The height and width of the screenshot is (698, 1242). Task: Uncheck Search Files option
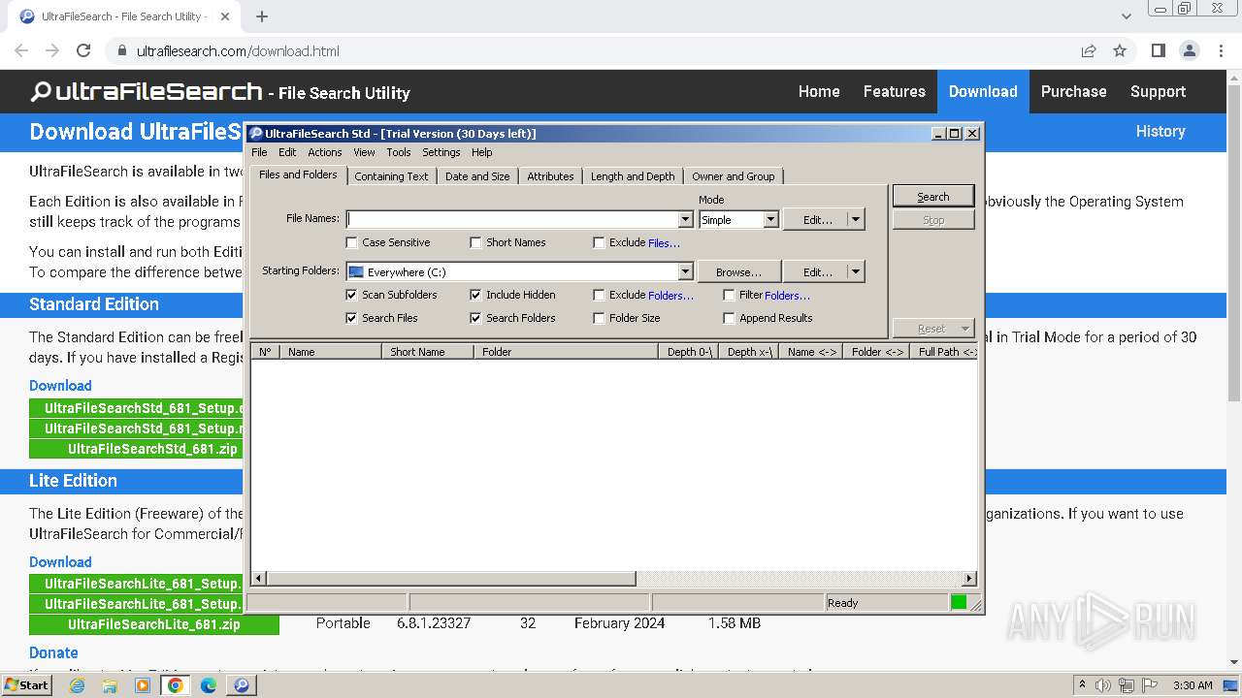(351, 318)
